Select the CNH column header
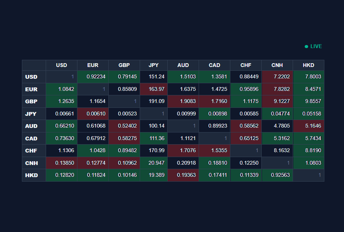 [x=277, y=65]
